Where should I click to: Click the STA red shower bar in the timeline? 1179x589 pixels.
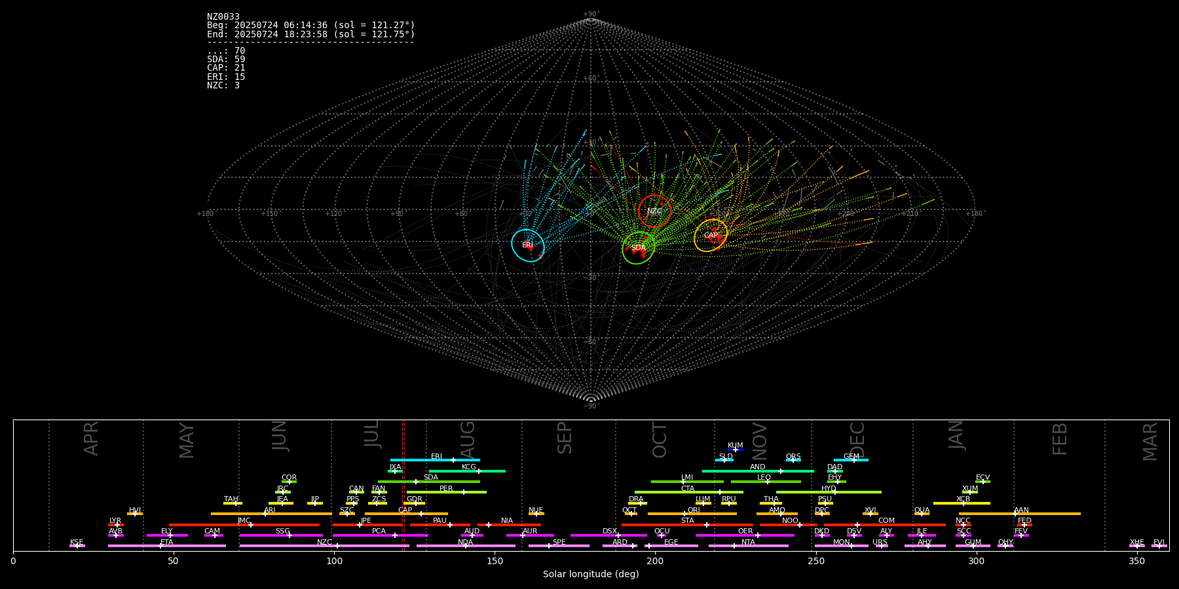coord(687,525)
